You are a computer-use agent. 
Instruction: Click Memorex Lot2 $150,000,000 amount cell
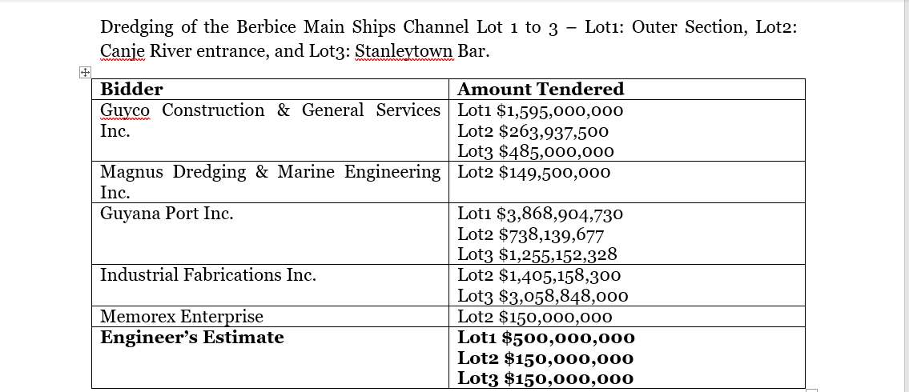click(627, 316)
